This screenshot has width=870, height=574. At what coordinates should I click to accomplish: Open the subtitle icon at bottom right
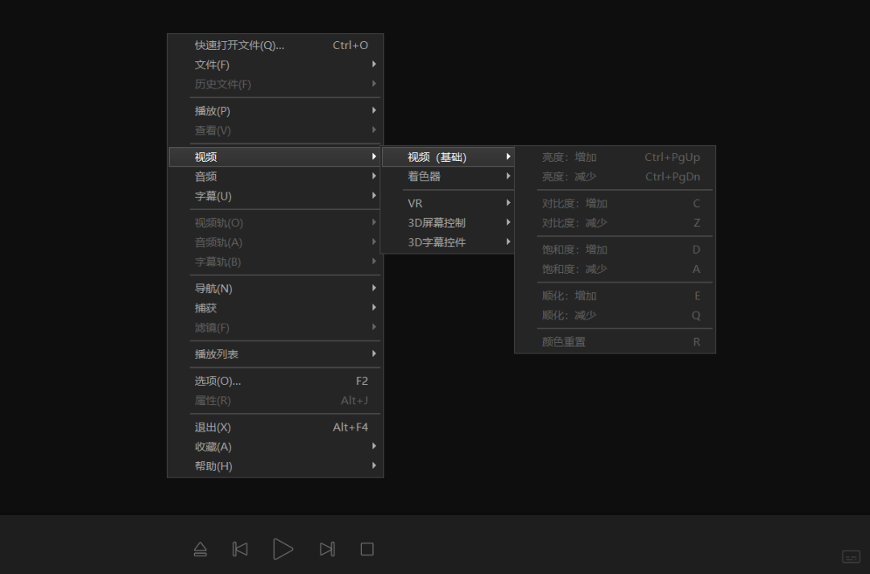851,556
